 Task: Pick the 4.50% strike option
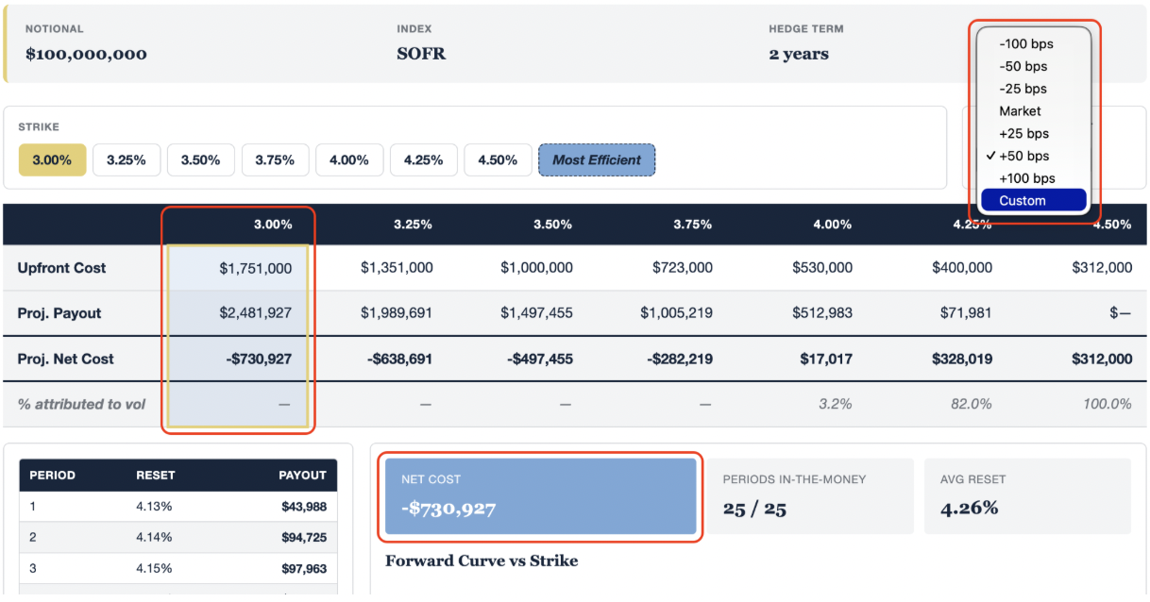(x=498, y=160)
